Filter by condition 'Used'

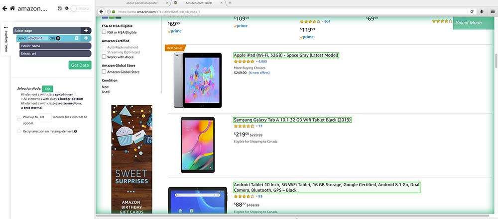106,91
